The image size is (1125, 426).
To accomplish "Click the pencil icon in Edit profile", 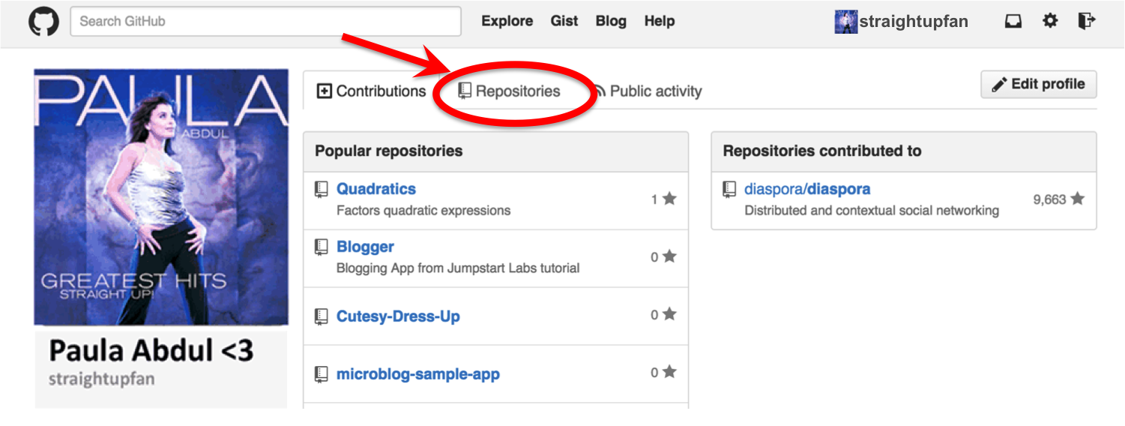I will (999, 85).
